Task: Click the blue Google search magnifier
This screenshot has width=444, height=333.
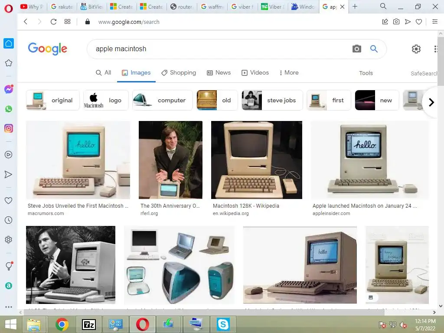Action: tap(374, 49)
